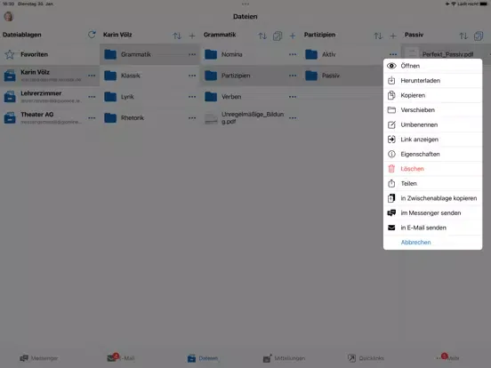Open more options for Aktiv folder
491x368 pixels.
point(393,54)
